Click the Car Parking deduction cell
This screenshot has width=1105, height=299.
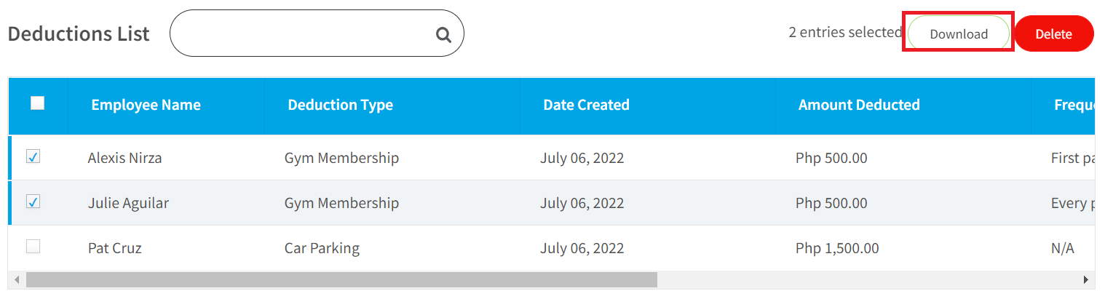[x=322, y=248]
